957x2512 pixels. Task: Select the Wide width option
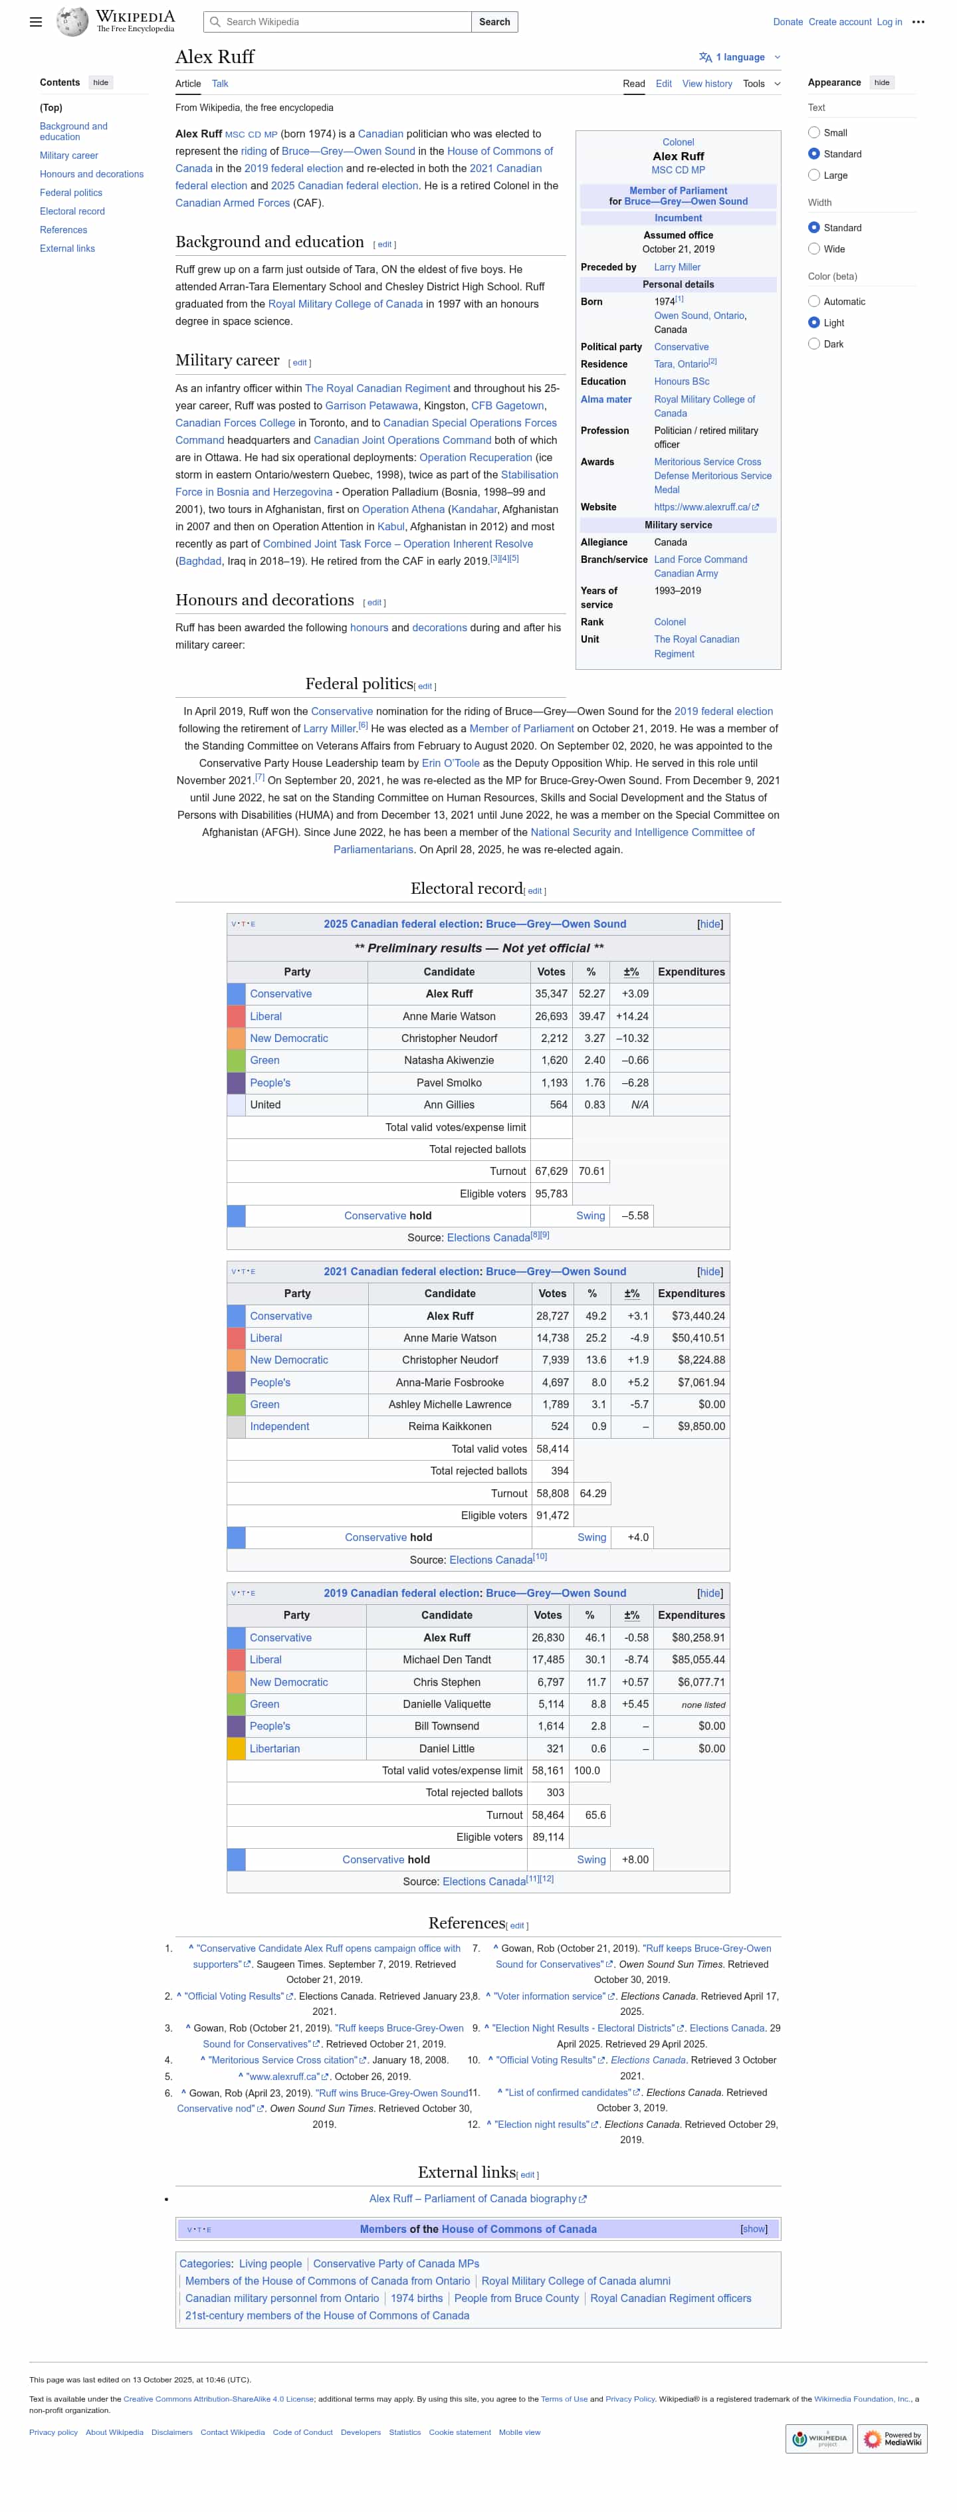(813, 249)
